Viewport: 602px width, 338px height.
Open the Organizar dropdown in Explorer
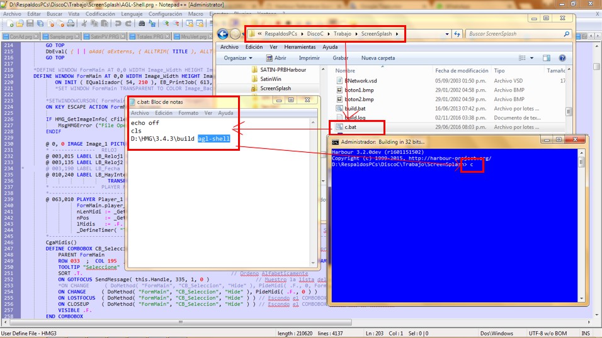tap(238, 58)
